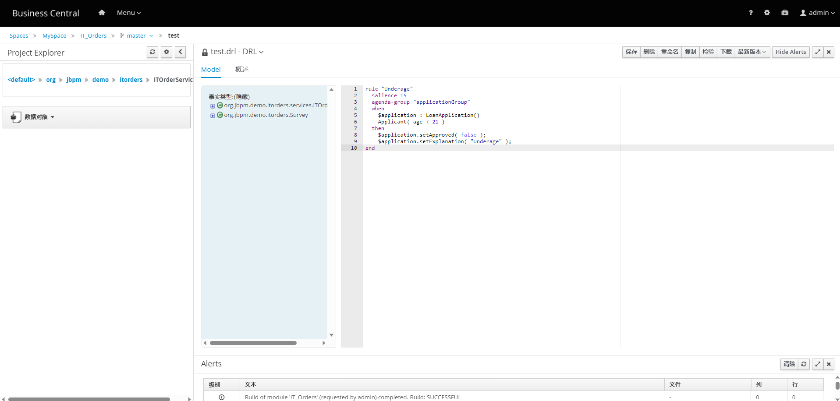840x401 pixels.
Task: Open the test.drl - DRL title dropdown
Action: click(x=237, y=52)
